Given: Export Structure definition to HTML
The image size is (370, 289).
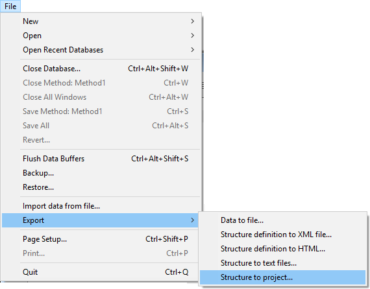Looking at the screenshot, I should 282,249.
